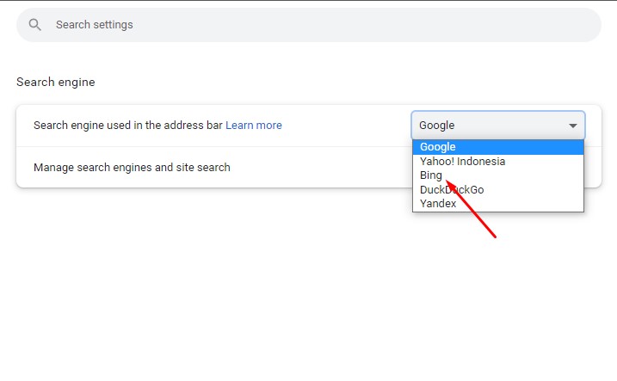Viewport: 617px width, 381px height.
Task: Click the "Search settings" placeholder text
Action: click(x=95, y=25)
